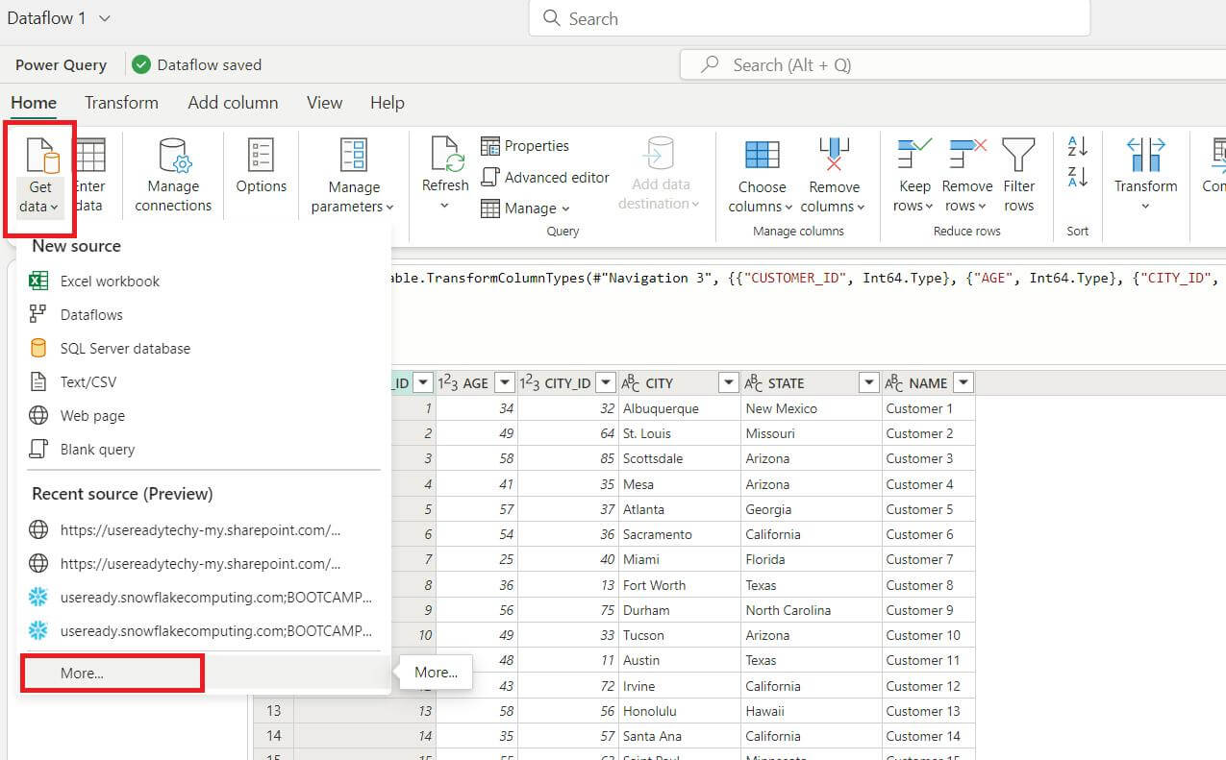
Task: Click the Remove rows icon
Action: (967, 154)
